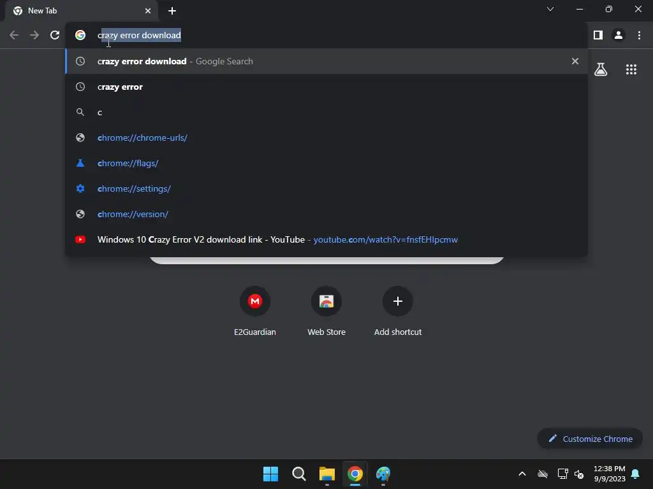Open the tab search chevron
The image size is (653, 489).
[x=550, y=9]
